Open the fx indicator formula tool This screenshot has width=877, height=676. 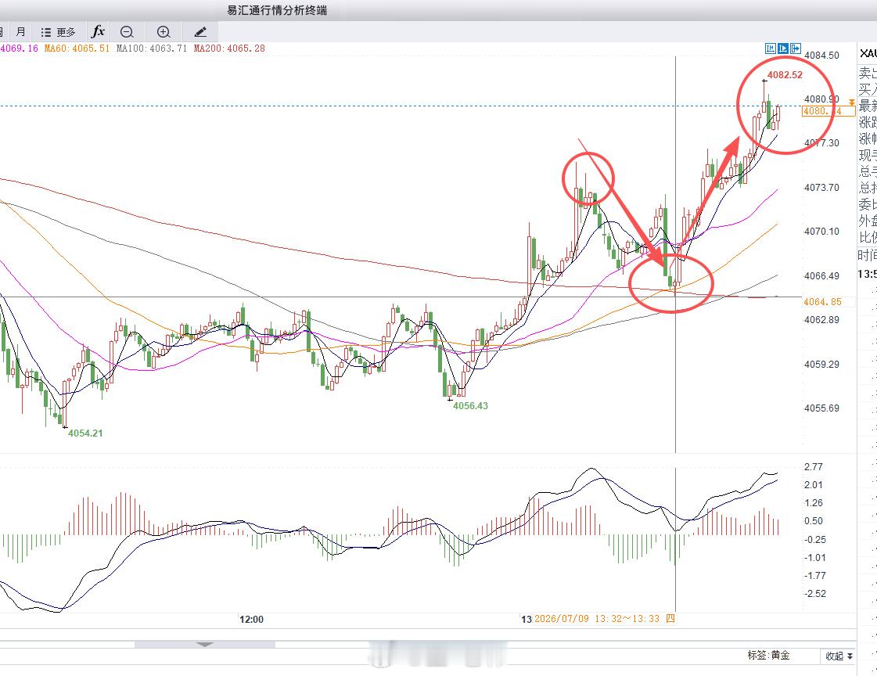tap(98, 31)
